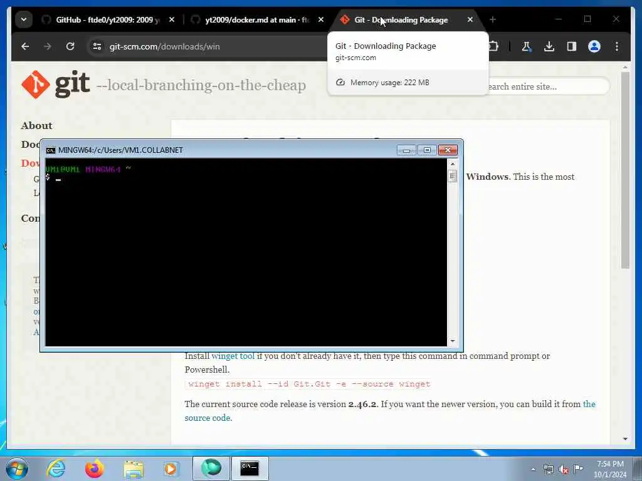Open the Chrome profile avatar
The width and height of the screenshot is (642, 481).
coord(594,46)
